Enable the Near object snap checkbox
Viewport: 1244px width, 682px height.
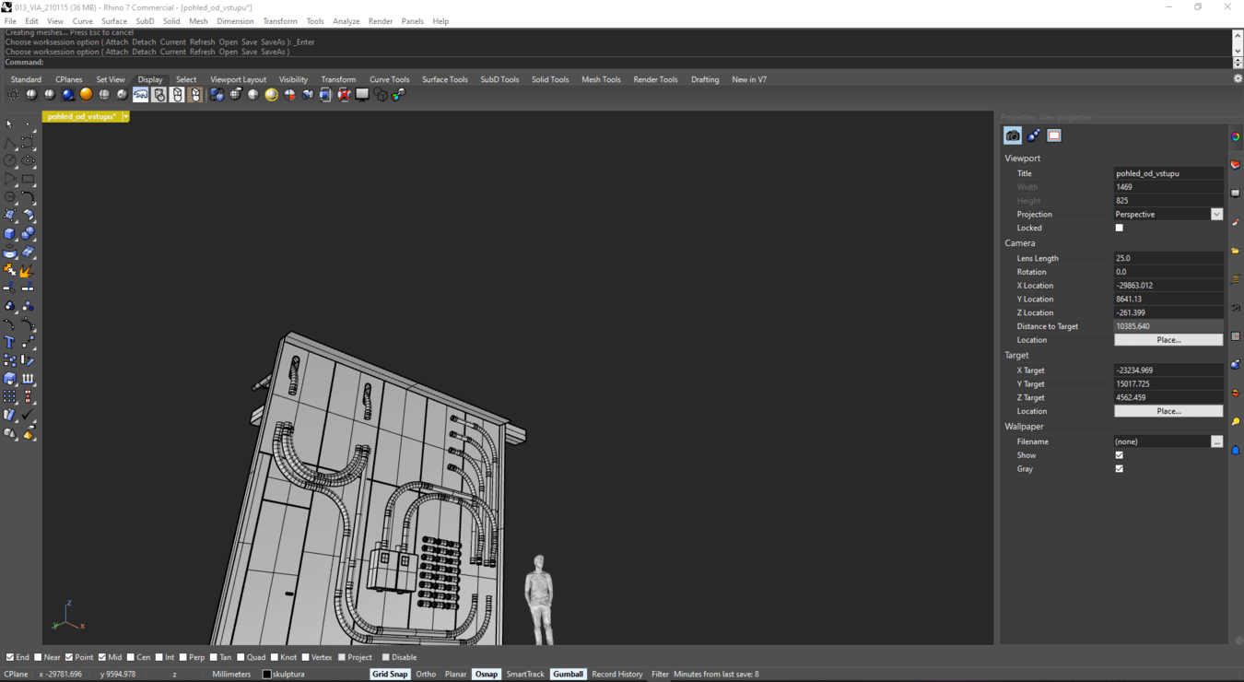[39, 657]
